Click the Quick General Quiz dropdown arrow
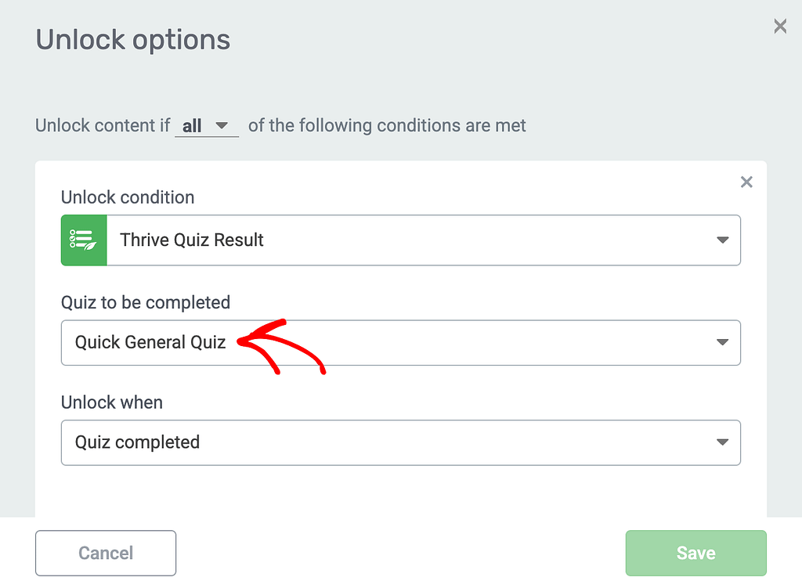The height and width of the screenshot is (588, 802). [x=722, y=342]
